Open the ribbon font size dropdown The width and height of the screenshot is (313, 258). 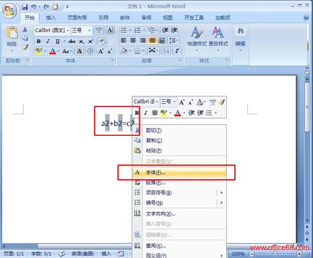pyautogui.click(x=90, y=30)
